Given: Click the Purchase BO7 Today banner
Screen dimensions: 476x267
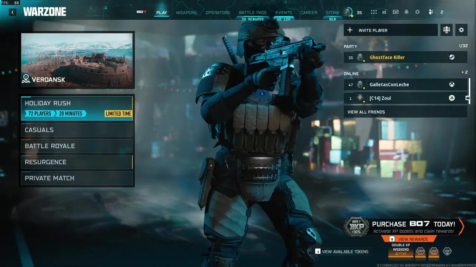Looking at the screenshot, I should (x=403, y=227).
